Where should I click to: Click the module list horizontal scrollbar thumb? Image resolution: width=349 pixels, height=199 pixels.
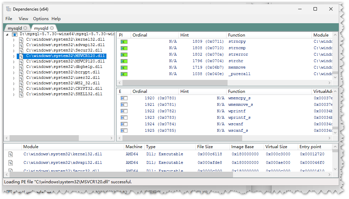[x=121, y=175]
